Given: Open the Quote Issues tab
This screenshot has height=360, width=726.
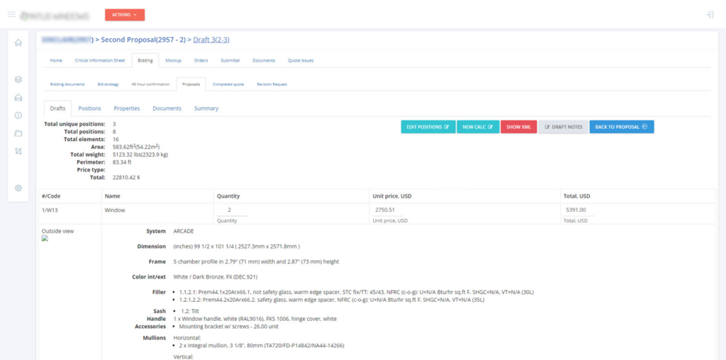Looking at the screenshot, I should (301, 60).
